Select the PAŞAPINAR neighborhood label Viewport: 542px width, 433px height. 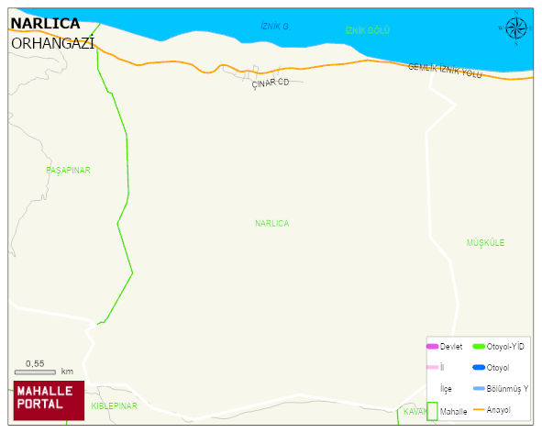[x=68, y=170]
